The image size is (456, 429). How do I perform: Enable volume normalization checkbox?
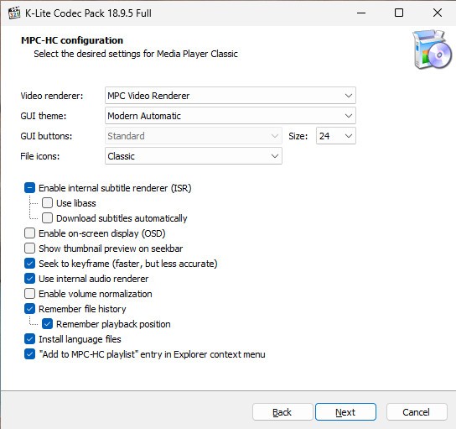pos(29,294)
